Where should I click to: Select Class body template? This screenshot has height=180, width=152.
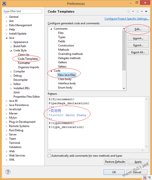coord(65,79)
